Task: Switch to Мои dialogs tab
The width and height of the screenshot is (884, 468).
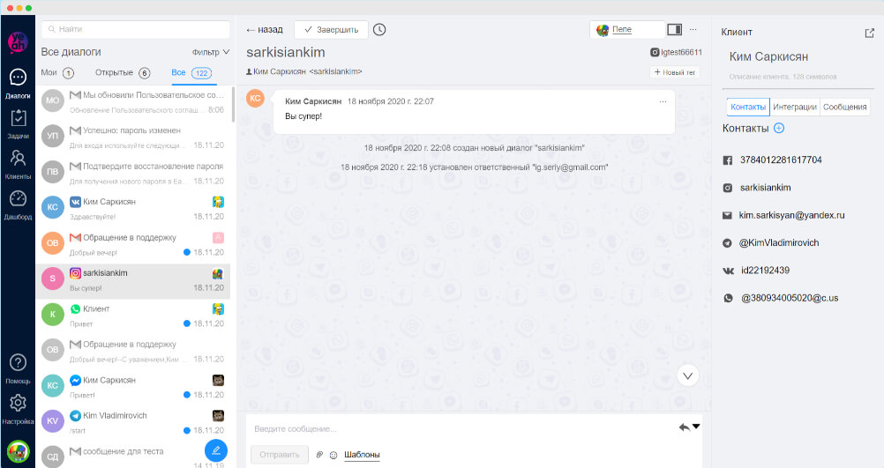Action: [x=57, y=72]
